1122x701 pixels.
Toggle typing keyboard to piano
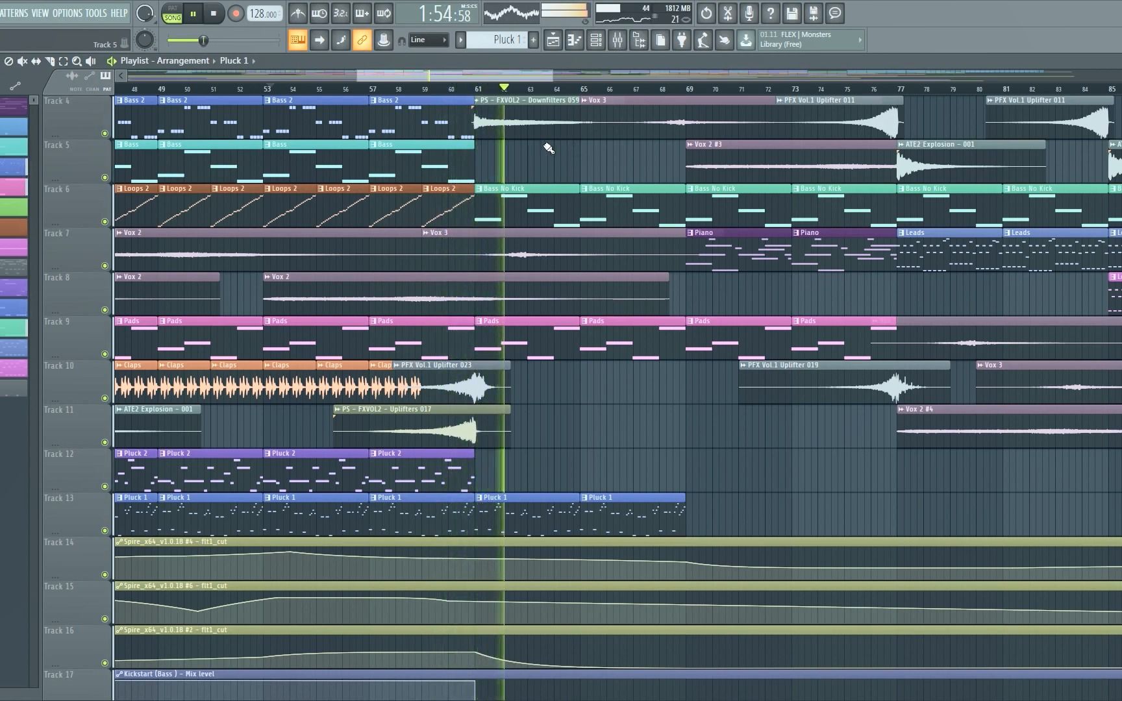(298, 40)
